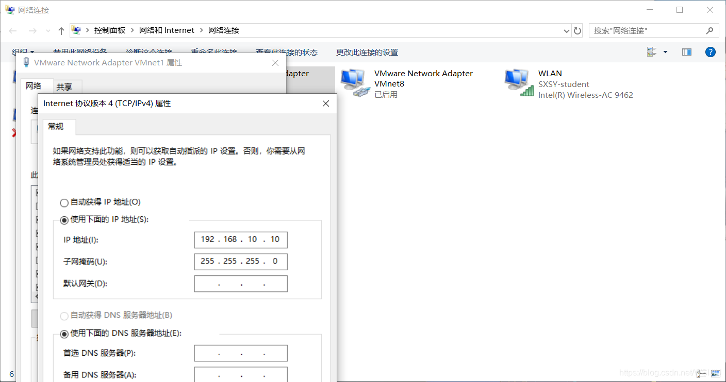This screenshot has width=726, height=382.
Task: Click the 首选 DNS 服务器 input field
Action: (241, 353)
